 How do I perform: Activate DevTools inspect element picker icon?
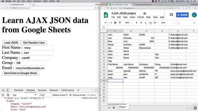(x=3, y=90)
